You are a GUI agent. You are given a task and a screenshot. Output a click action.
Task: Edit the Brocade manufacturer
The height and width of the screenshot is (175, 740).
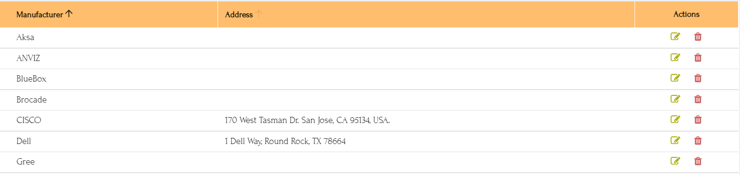(675, 99)
